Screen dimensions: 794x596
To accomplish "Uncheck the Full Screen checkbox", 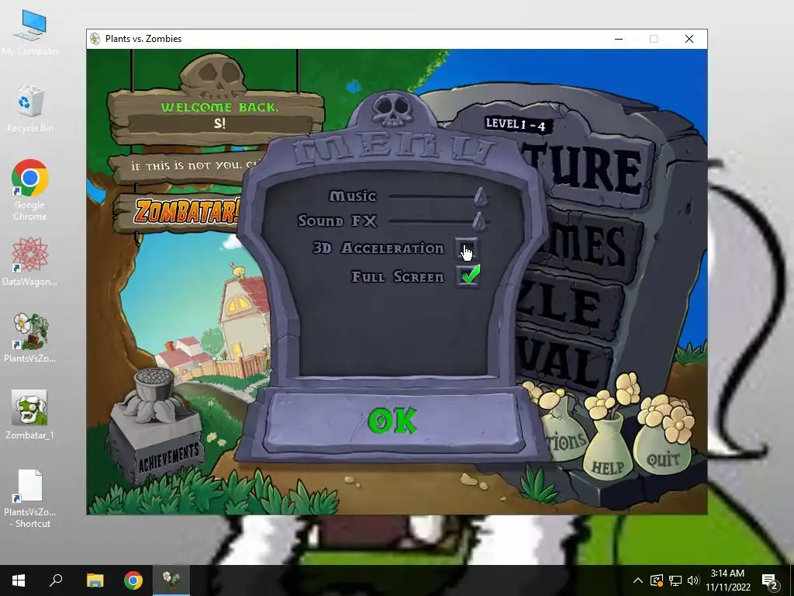I will click(468, 276).
